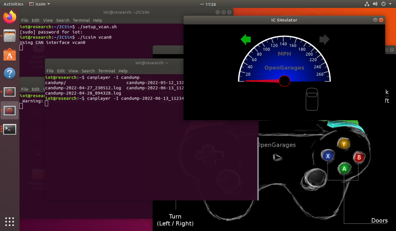Click the red B controller button
This screenshot has height=231, width=396.
click(x=359, y=158)
